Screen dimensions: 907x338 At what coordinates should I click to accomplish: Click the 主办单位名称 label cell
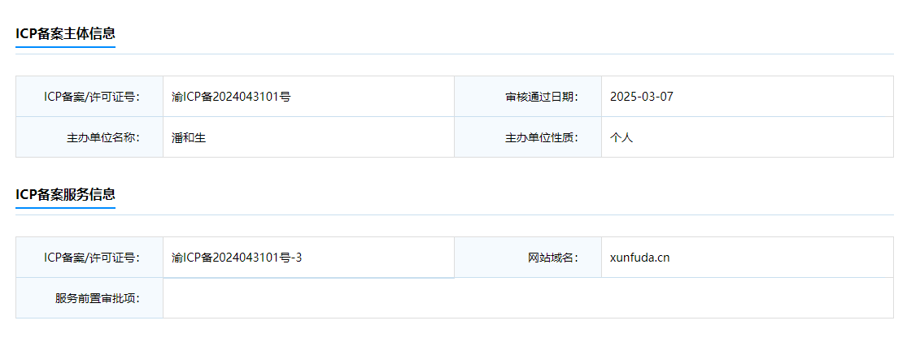(89, 137)
